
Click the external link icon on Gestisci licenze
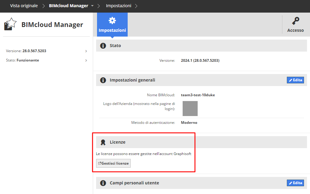(x=99, y=163)
